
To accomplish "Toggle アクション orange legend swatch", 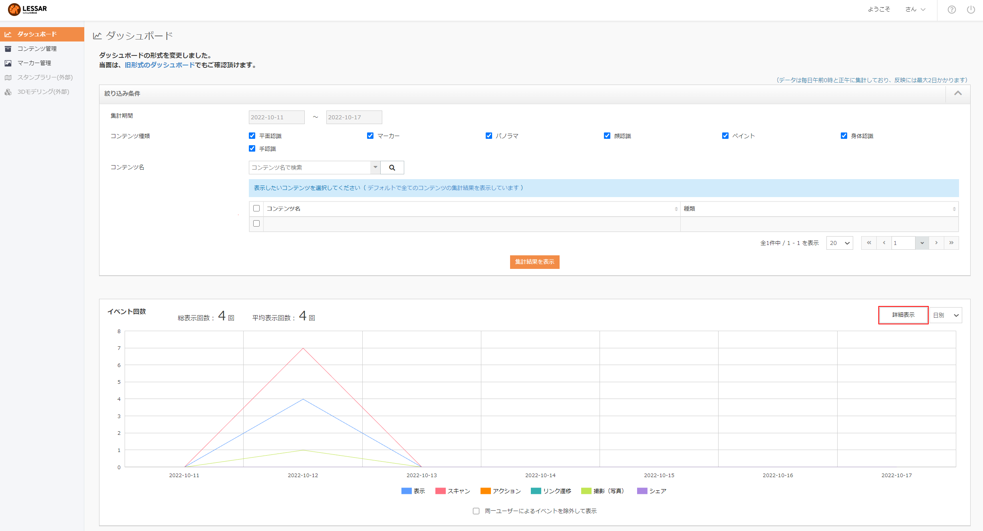I will click(485, 491).
